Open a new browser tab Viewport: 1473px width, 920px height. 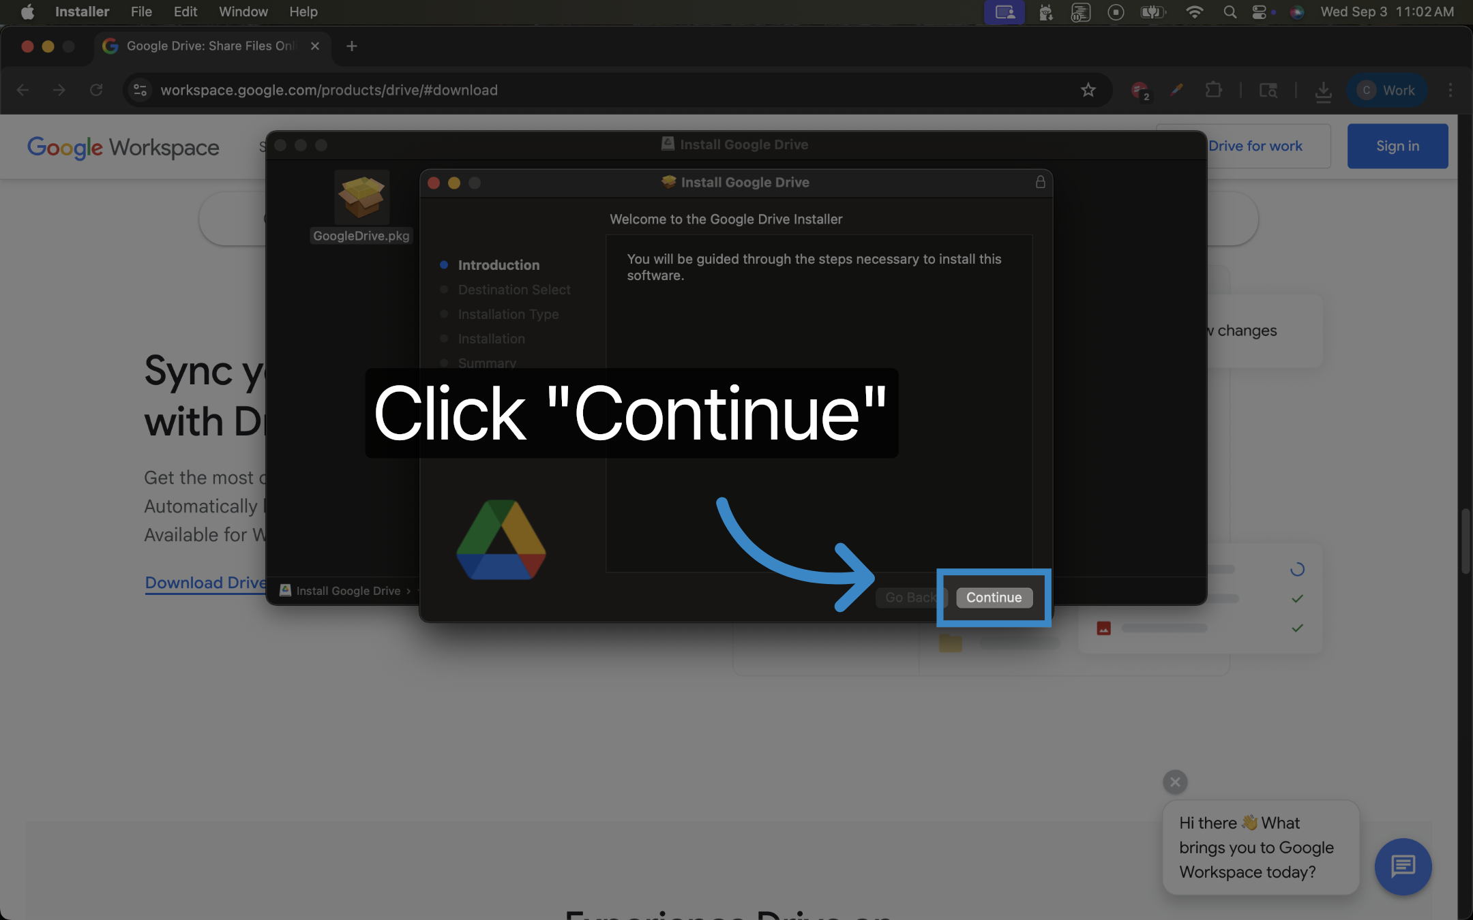(x=351, y=46)
